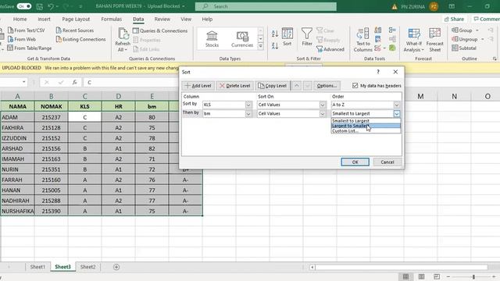The width and height of the screenshot is (500, 281).
Task: Click From Text/CSV import
Action: coord(26,30)
